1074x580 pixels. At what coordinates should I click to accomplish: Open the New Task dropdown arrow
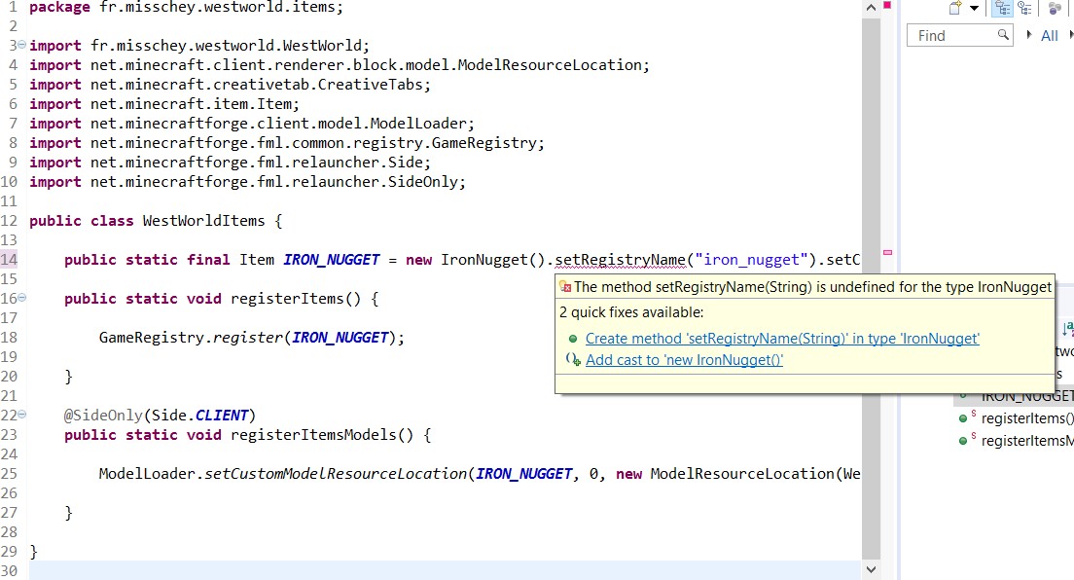[975, 9]
